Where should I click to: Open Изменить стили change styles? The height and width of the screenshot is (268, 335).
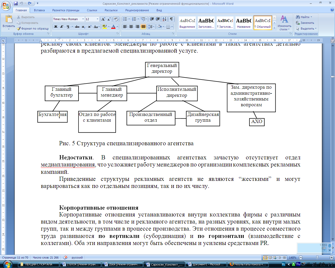click(x=284, y=23)
